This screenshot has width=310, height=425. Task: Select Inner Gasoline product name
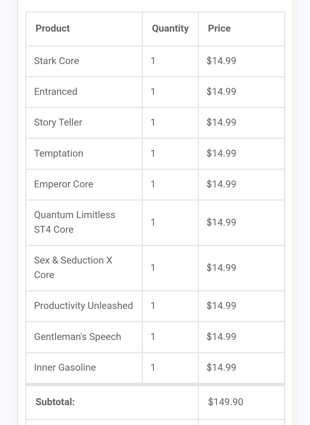(x=65, y=368)
